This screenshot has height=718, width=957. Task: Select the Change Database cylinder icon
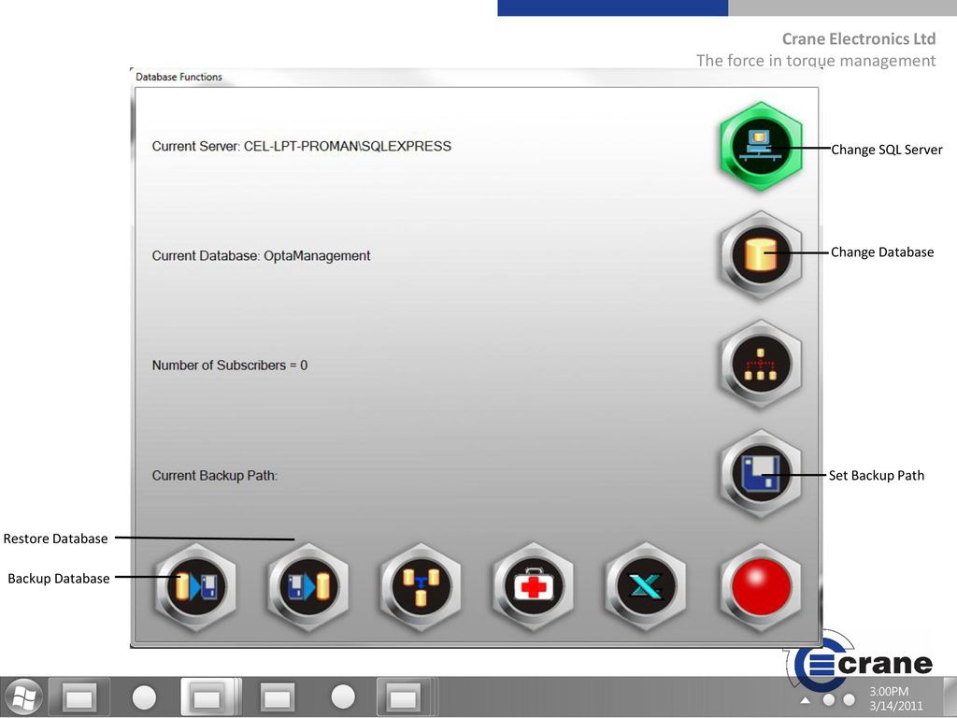tap(761, 255)
